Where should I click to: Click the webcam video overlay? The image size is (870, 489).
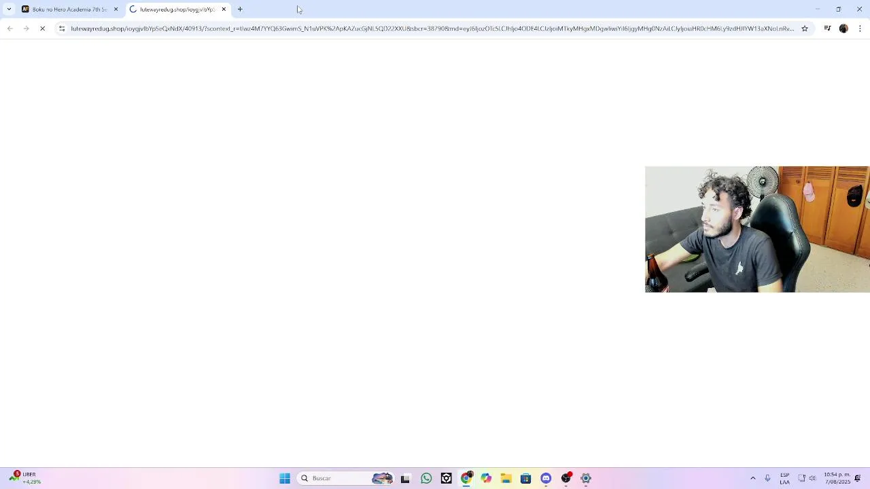pyautogui.click(x=757, y=230)
